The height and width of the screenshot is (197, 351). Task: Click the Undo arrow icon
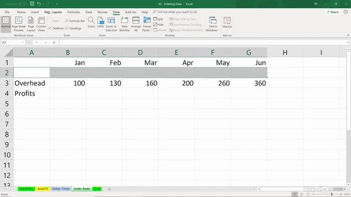point(39,4)
